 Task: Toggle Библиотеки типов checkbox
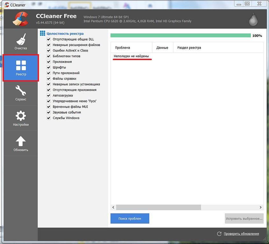tap(48, 56)
